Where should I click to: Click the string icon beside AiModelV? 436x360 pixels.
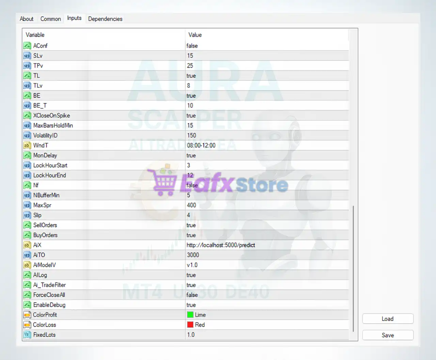click(27, 265)
